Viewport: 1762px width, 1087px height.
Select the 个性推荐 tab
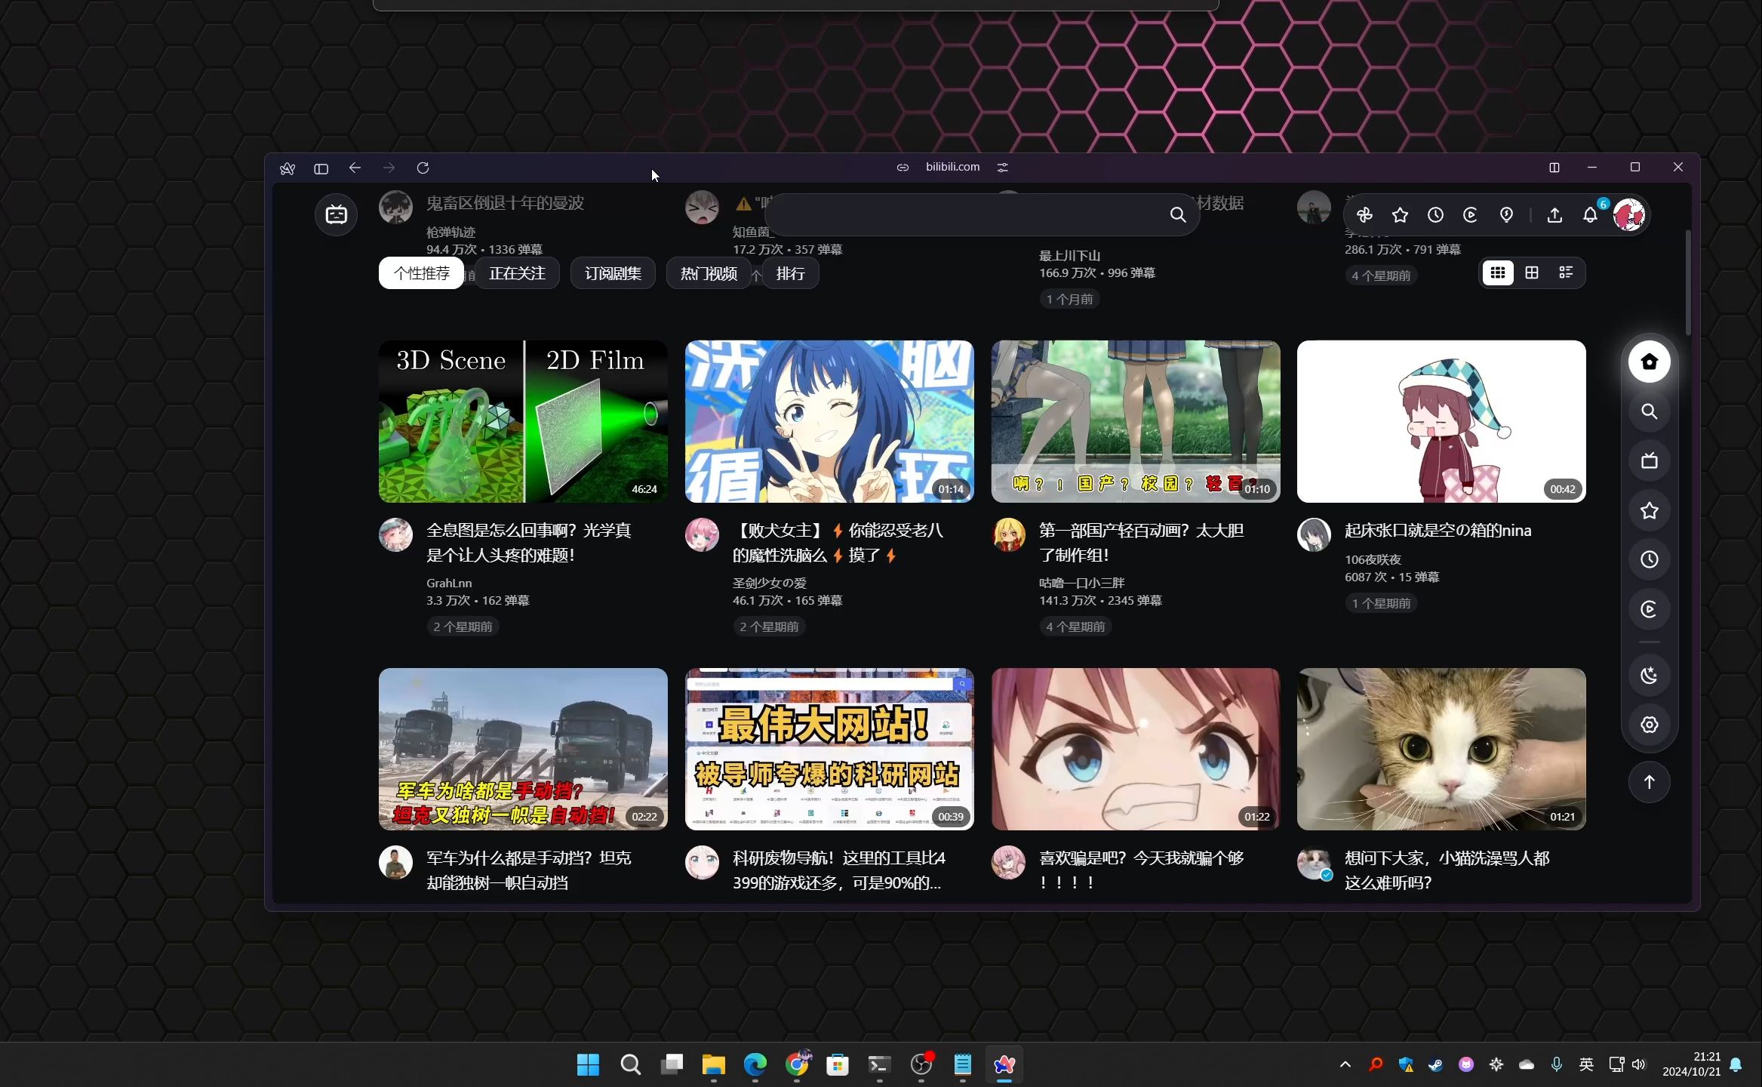pyautogui.click(x=421, y=273)
